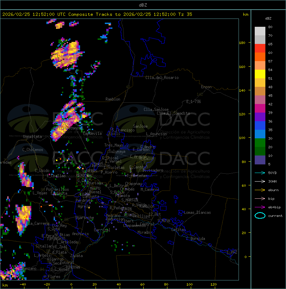Click the Capdevila map label

[92, 134]
